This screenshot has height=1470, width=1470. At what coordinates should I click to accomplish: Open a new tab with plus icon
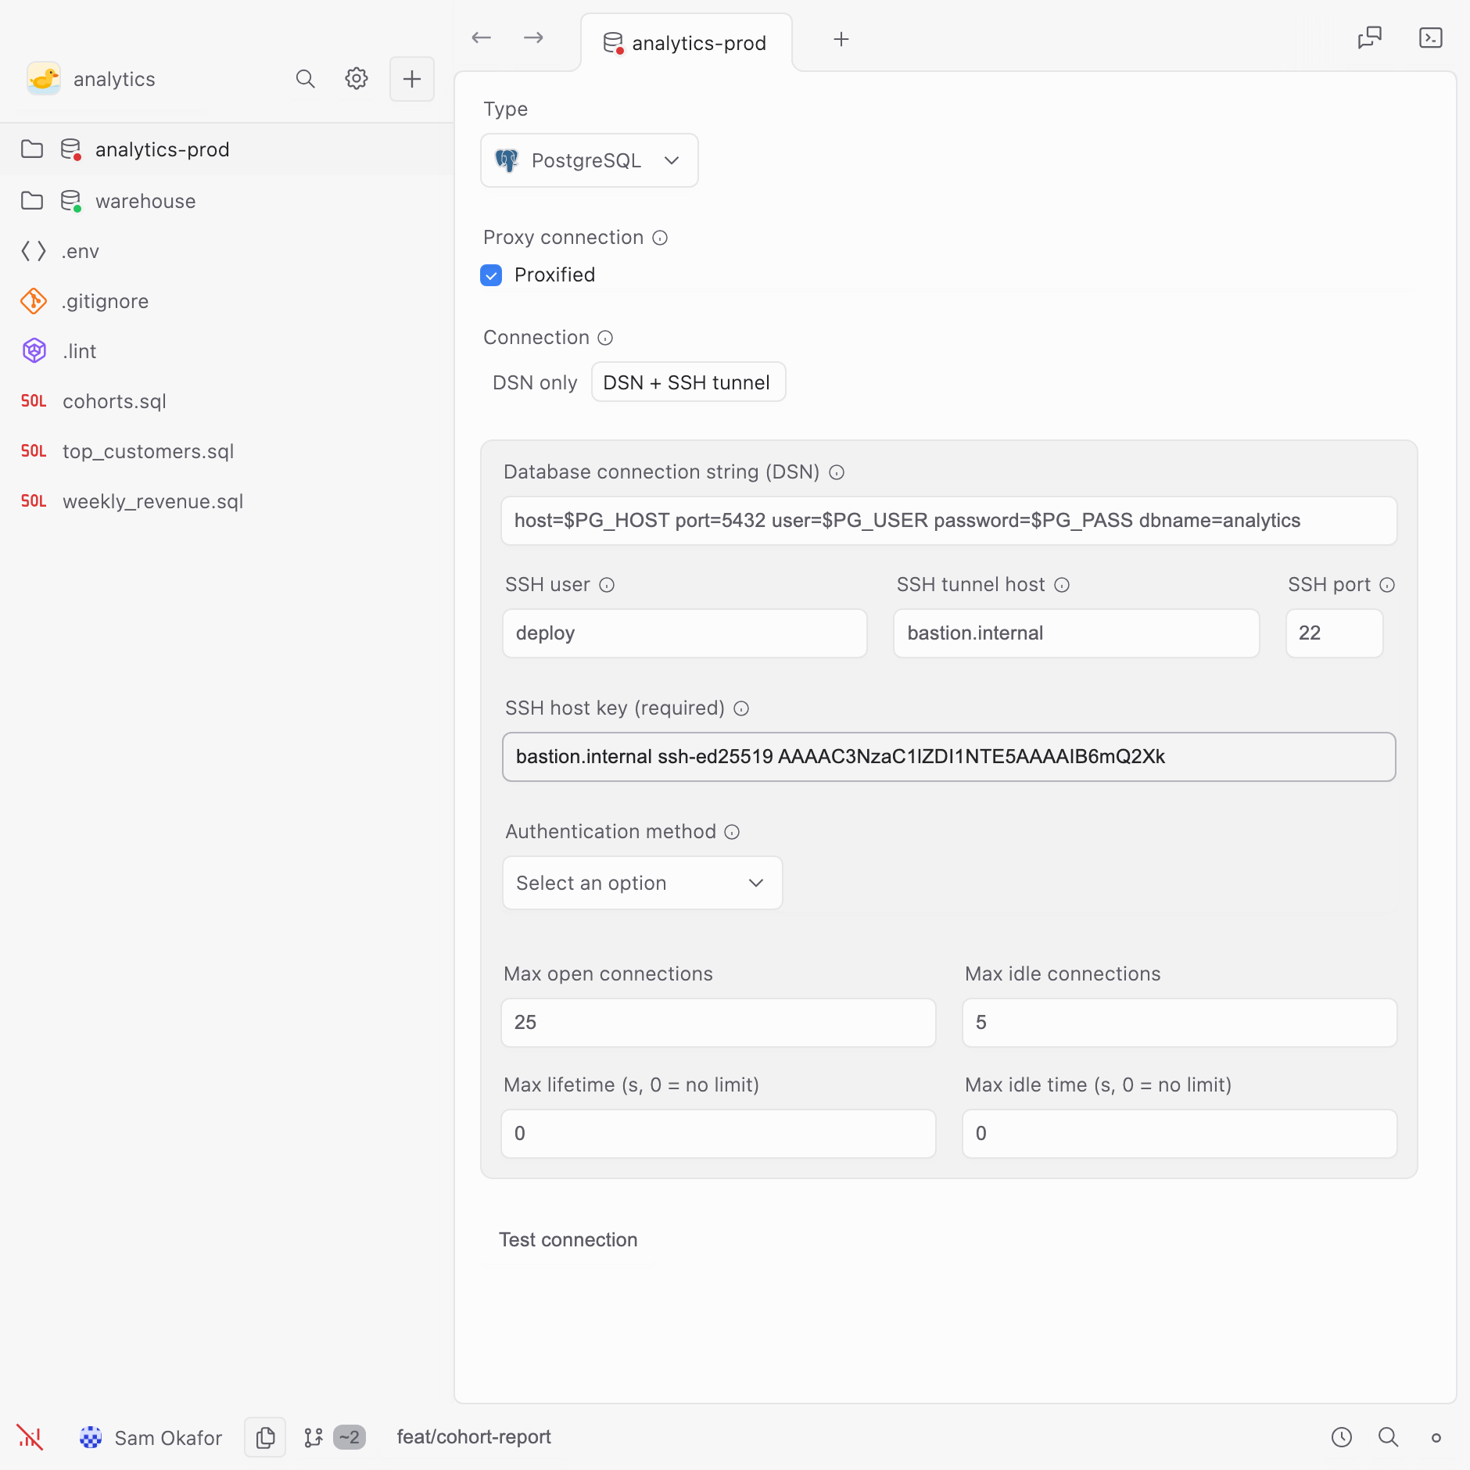coord(841,39)
